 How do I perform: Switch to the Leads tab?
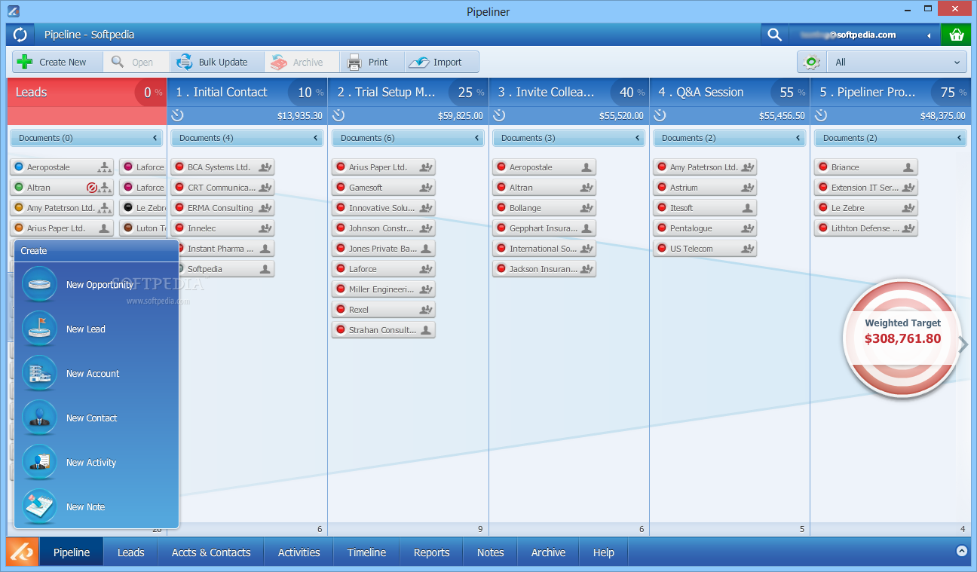click(x=130, y=552)
